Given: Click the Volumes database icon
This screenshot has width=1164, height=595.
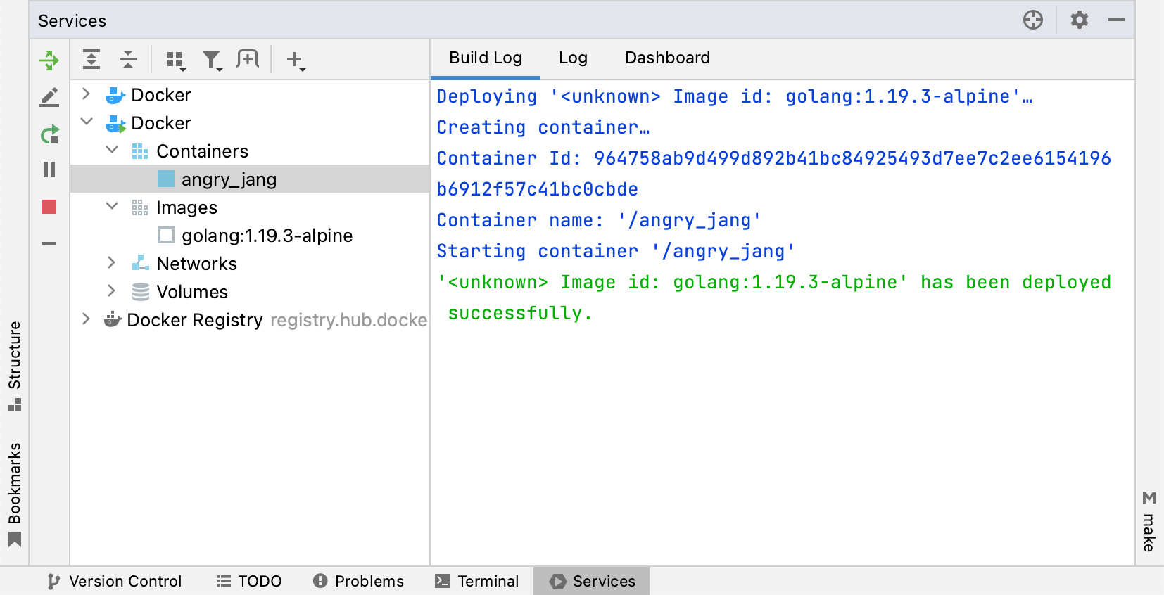Looking at the screenshot, I should 140,291.
